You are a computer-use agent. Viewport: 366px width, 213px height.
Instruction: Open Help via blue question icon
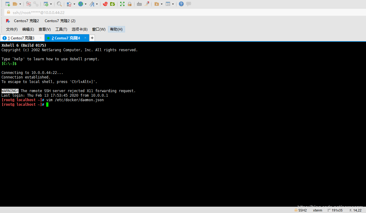(181, 4)
